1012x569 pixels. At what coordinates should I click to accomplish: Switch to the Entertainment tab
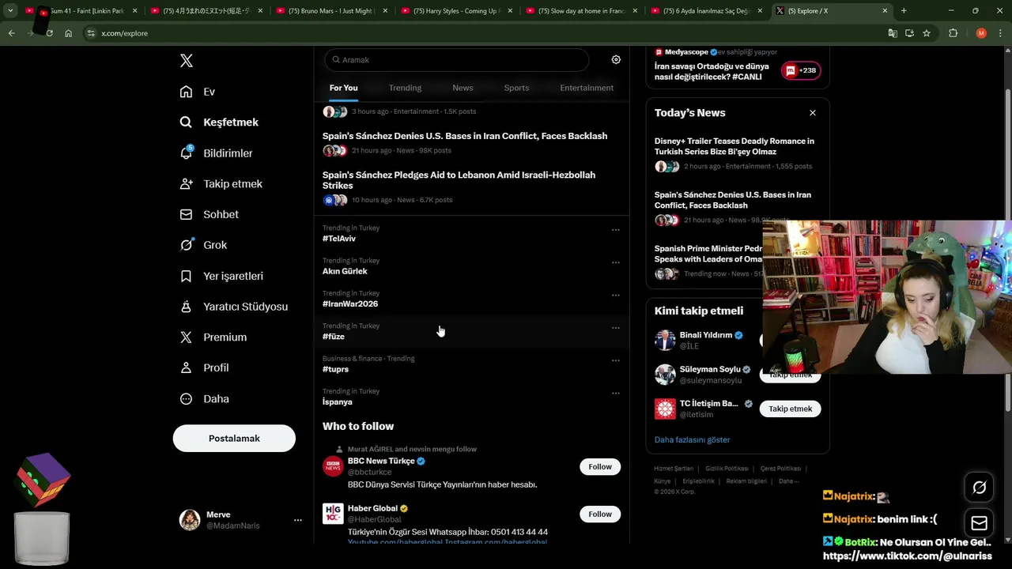point(587,88)
